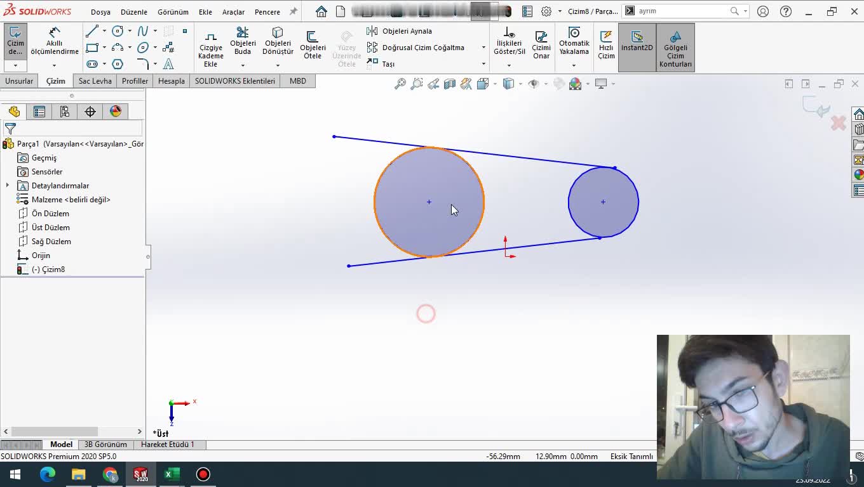This screenshot has height=487, width=864.
Task: Open the Araçlar menu
Action: point(233,12)
